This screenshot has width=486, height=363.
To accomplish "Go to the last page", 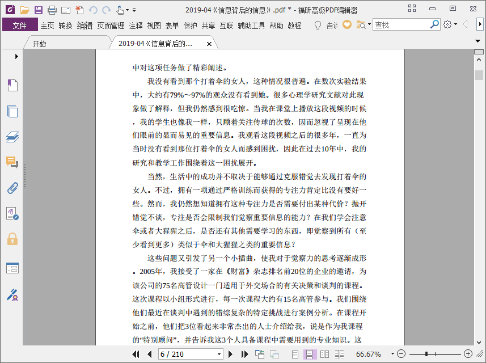I will pyautogui.click(x=244, y=354).
